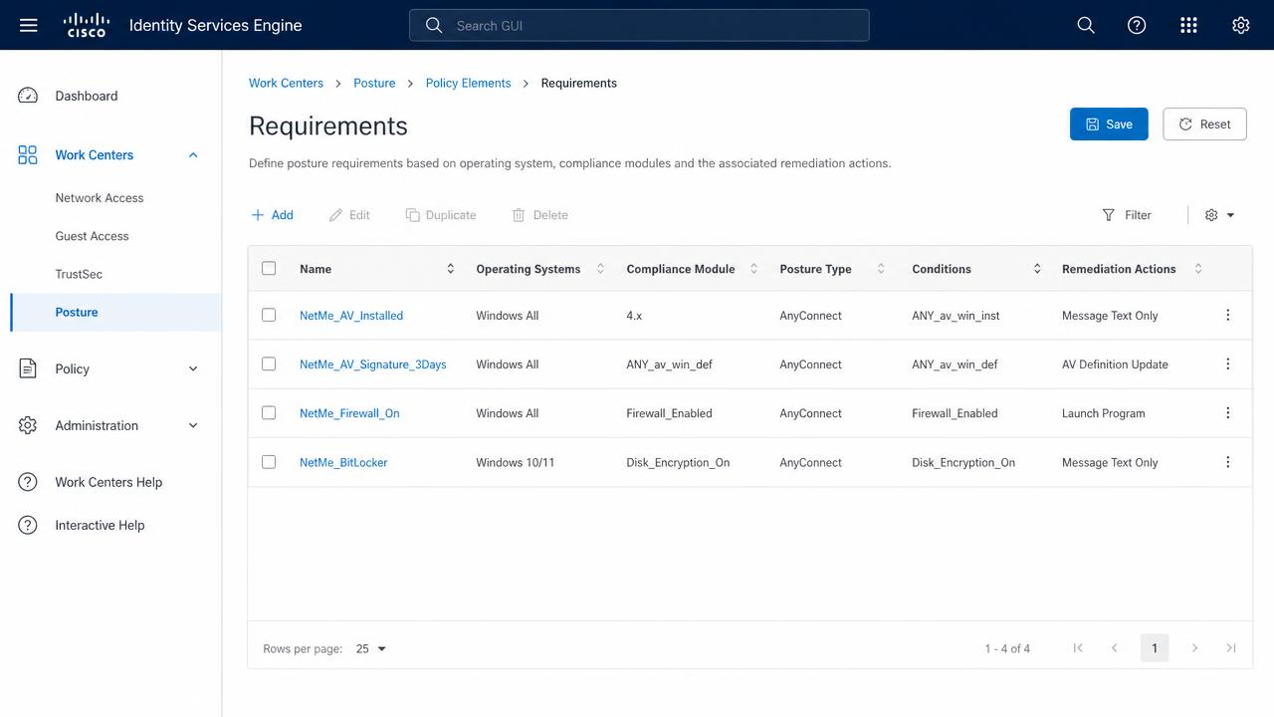Click the Work Centers grid icon
1274x717 pixels.
pyautogui.click(x=28, y=154)
